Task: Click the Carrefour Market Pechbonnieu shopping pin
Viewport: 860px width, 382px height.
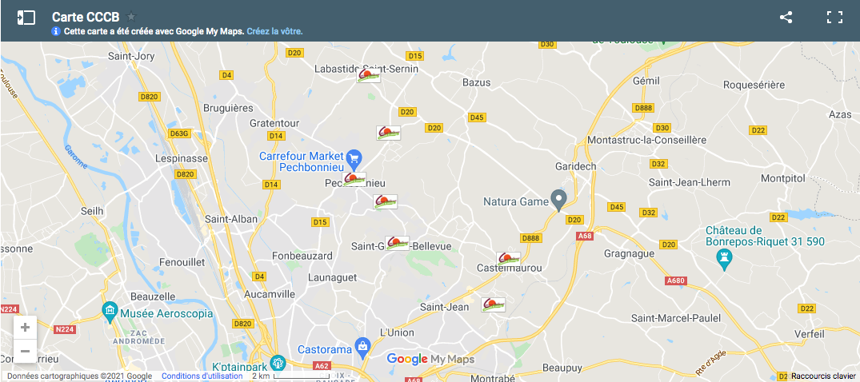Action: point(354,160)
